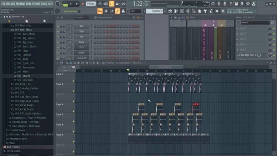Viewport: 277px width, 156px height.
Task: Toggle the playlist magnet snap icon
Action: tap(61, 63)
